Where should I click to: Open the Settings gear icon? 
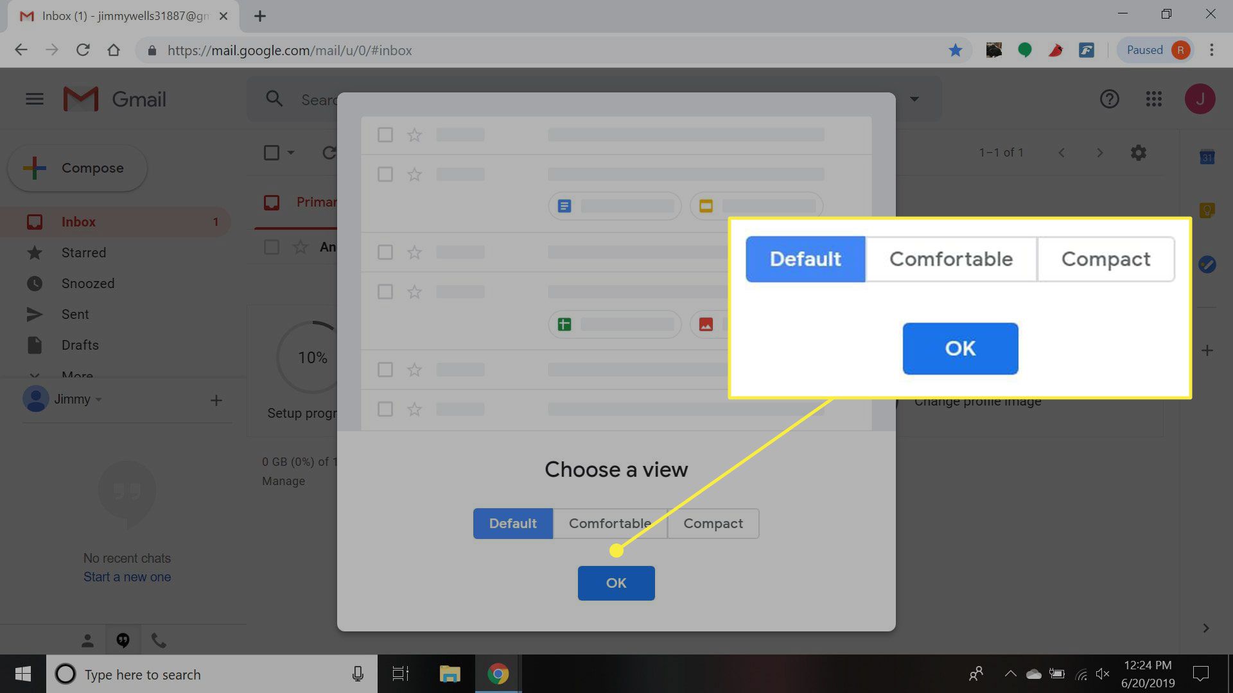click(x=1138, y=152)
